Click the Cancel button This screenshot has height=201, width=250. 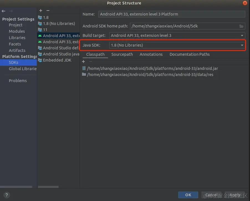click(x=211, y=195)
